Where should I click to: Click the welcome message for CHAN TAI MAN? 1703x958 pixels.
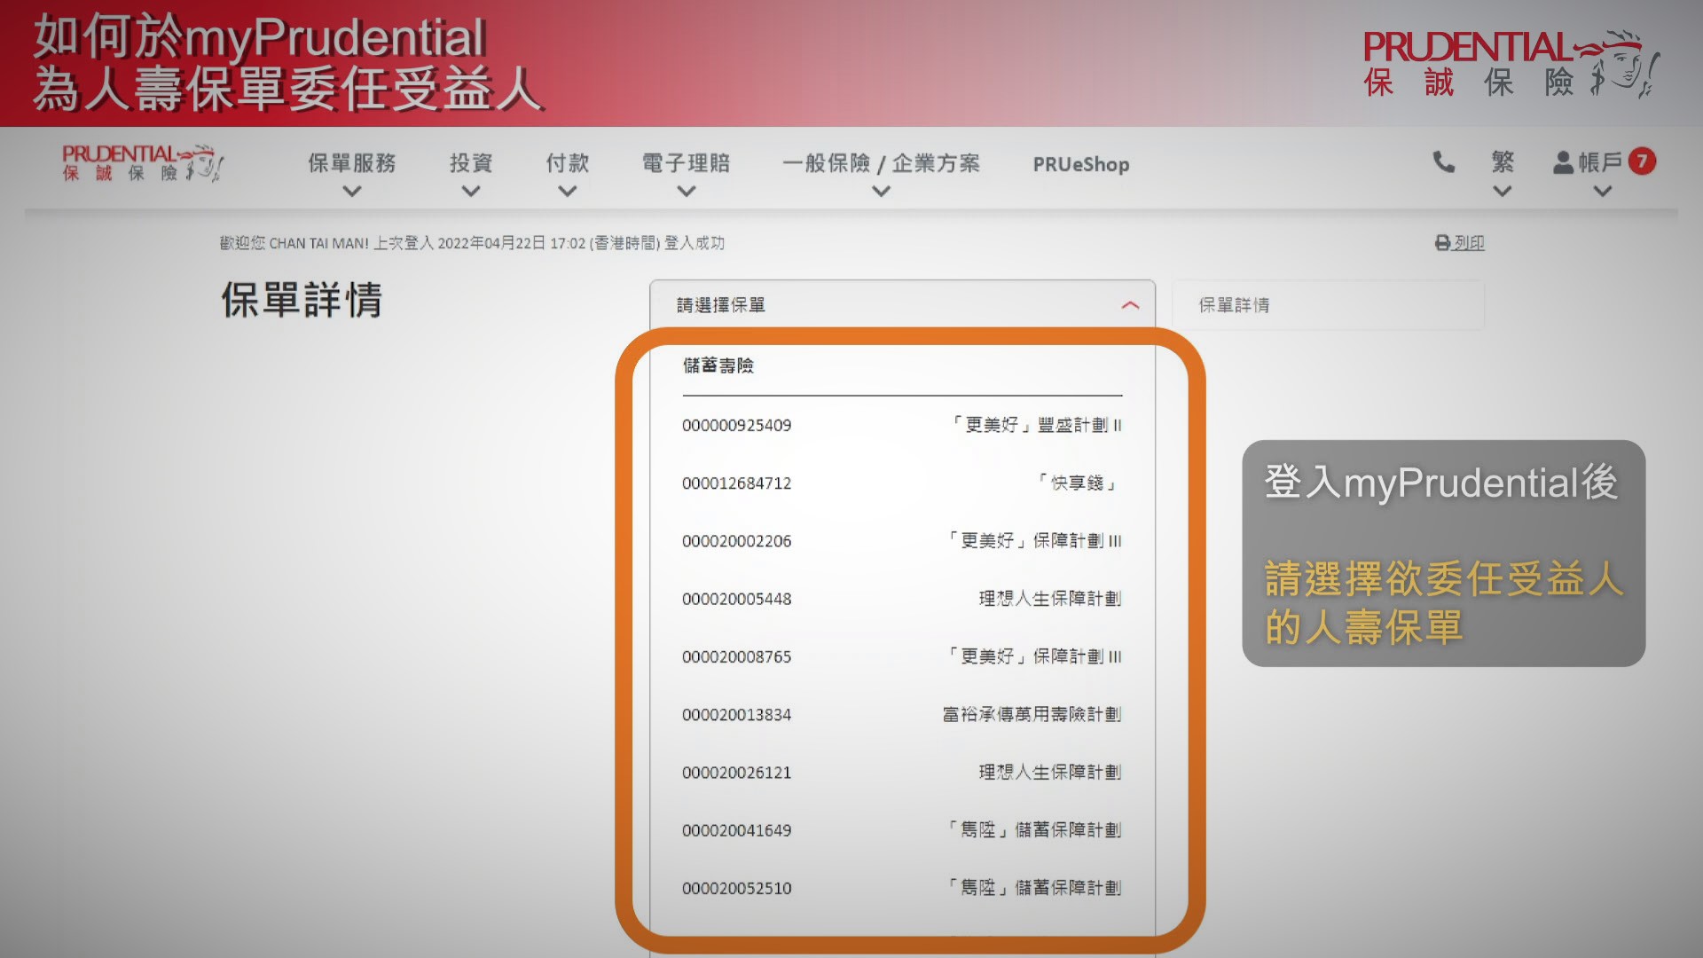tap(472, 243)
